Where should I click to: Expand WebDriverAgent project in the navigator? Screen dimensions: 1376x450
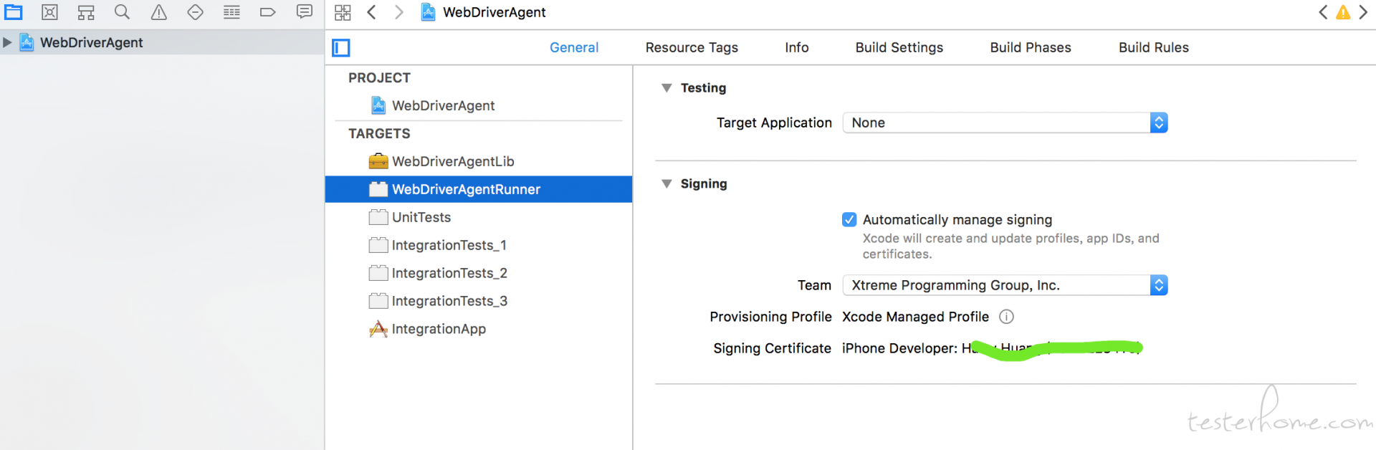click(x=7, y=42)
